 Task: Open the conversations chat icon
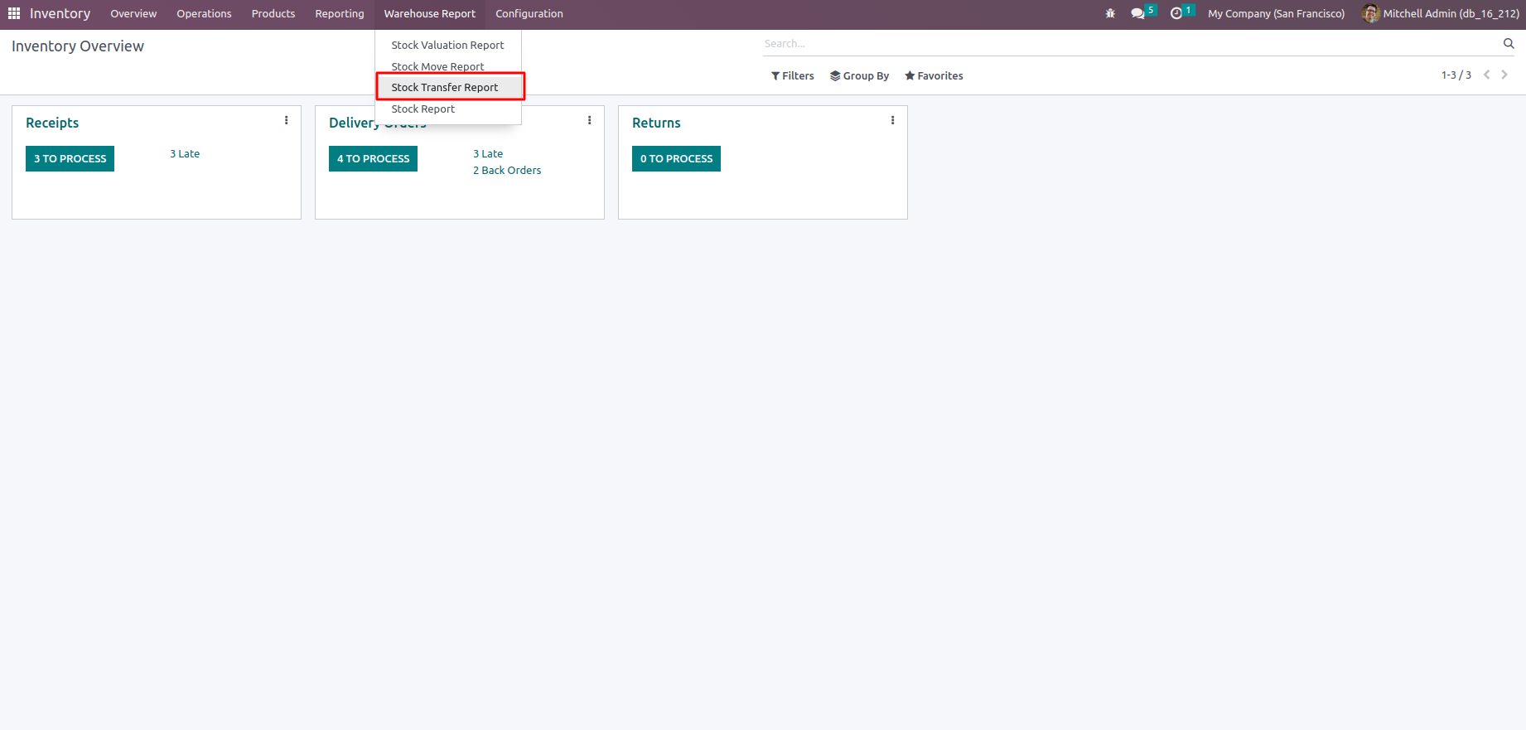tap(1138, 13)
